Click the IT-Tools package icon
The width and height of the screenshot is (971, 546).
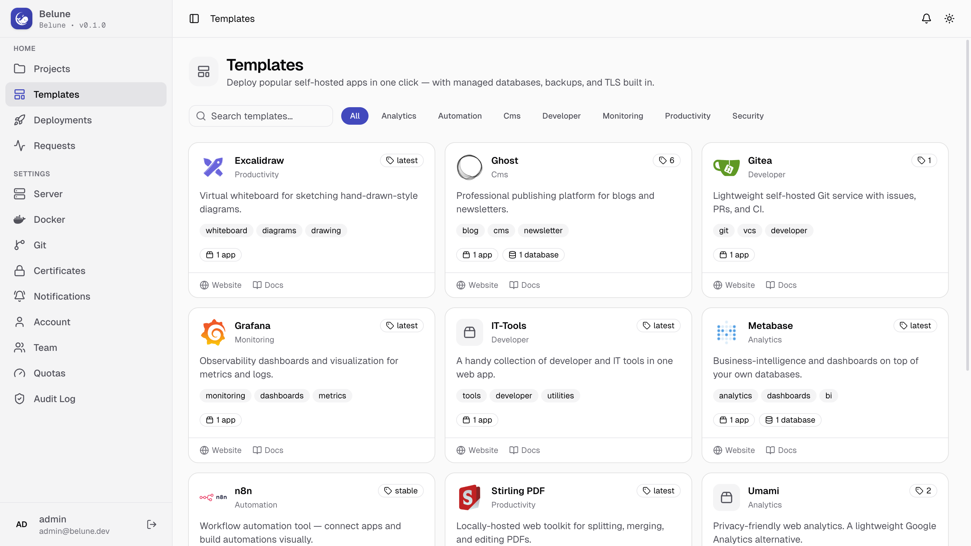[469, 332]
